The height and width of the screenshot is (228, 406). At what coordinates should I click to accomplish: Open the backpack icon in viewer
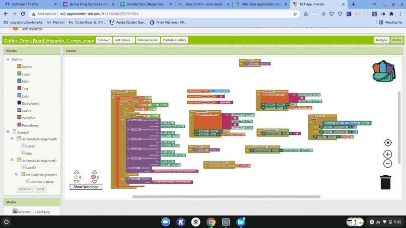[x=384, y=71]
